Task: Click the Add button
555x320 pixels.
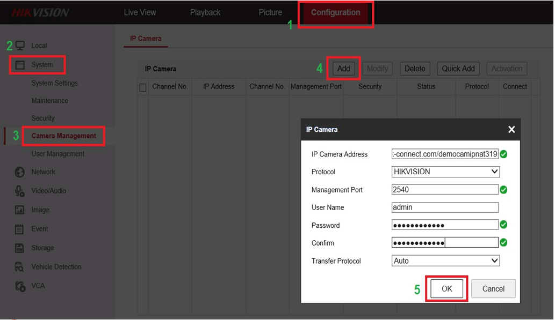Action: [344, 69]
